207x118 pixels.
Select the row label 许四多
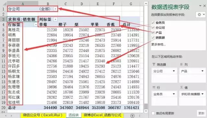click(14, 66)
